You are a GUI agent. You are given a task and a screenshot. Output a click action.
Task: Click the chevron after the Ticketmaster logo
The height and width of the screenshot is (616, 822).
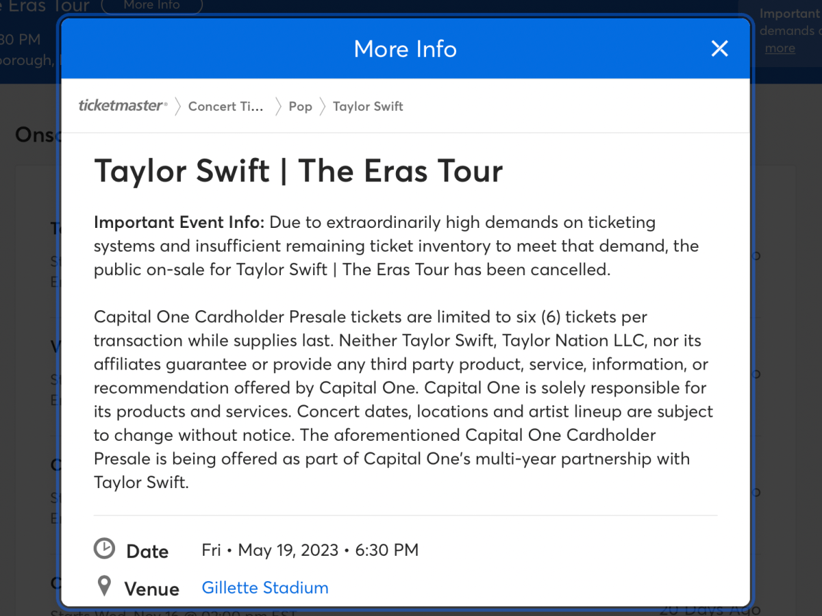(x=177, y=106)
